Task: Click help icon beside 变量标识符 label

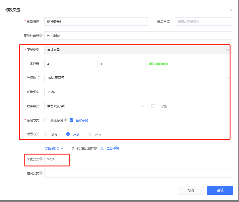Action: (41, 36)
